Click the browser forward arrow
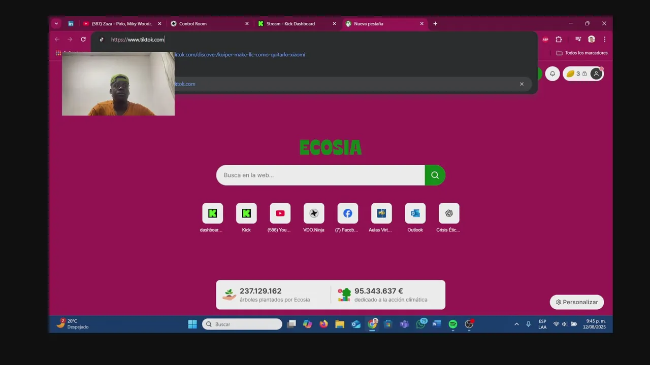The image size is (650, 365). pos(70,39)
